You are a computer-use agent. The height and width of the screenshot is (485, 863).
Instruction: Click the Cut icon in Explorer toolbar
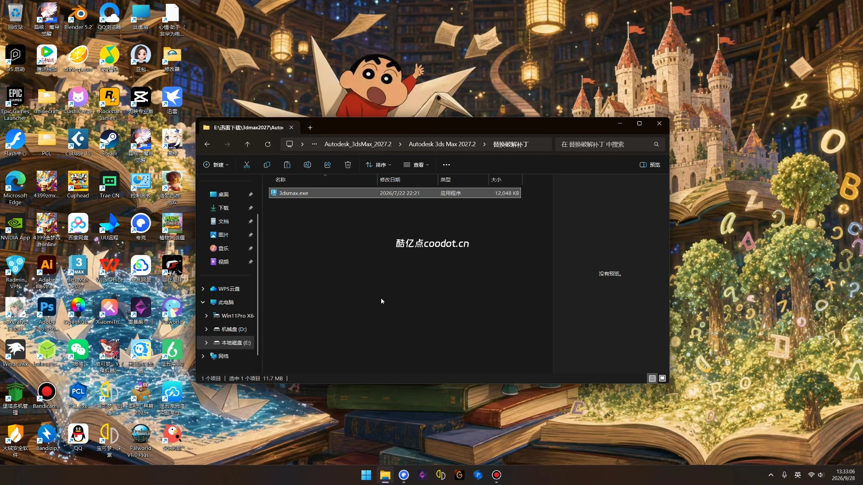tap(247, 165)
